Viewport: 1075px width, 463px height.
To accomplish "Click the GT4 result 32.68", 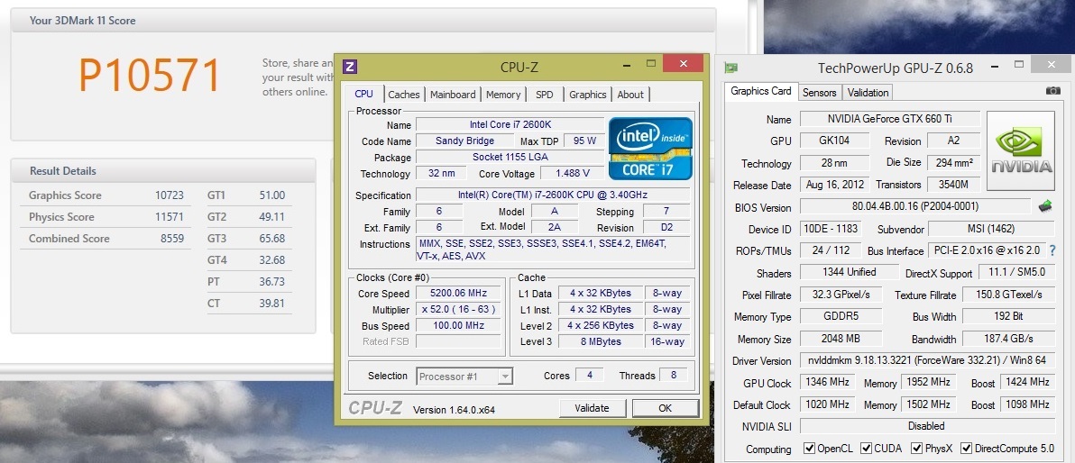I will 272,260.
